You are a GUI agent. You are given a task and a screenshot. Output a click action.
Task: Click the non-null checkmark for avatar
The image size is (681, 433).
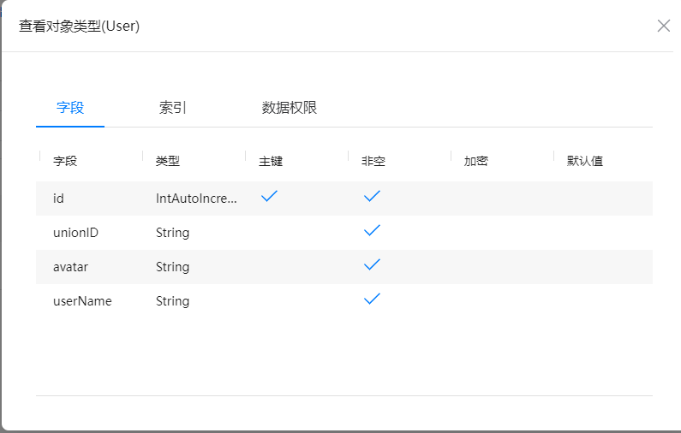tap(372, 265)
